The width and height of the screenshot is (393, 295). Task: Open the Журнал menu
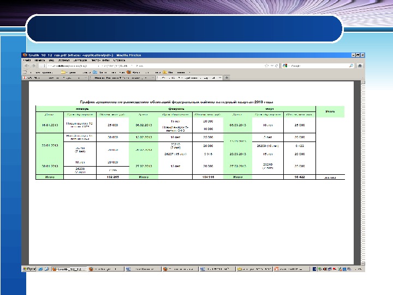point(64,60)
